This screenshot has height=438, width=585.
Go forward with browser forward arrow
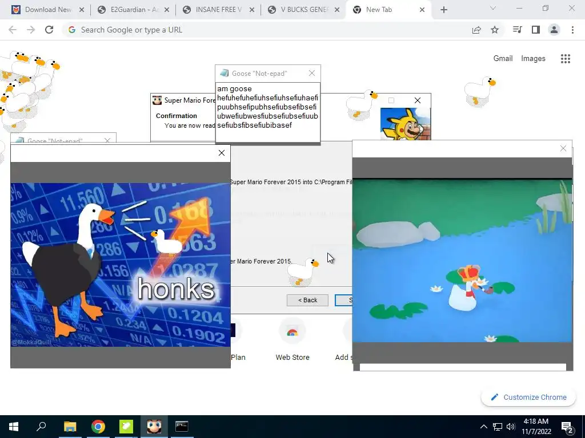31,30
